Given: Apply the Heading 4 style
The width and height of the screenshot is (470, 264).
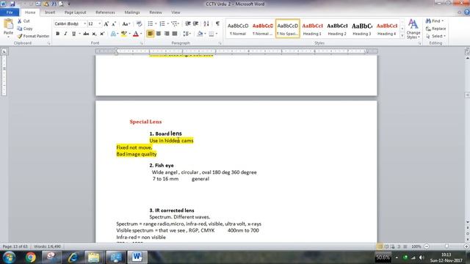Looking at the screenshot, I should [x=387, y=29].
